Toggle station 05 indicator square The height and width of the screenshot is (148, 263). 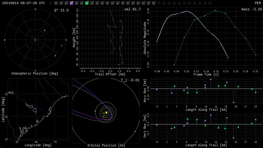[x=77, y=3]
